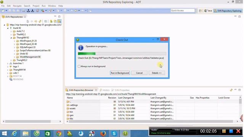
Task: Cancel the Check Out operation
Action: tap(139, 73)
